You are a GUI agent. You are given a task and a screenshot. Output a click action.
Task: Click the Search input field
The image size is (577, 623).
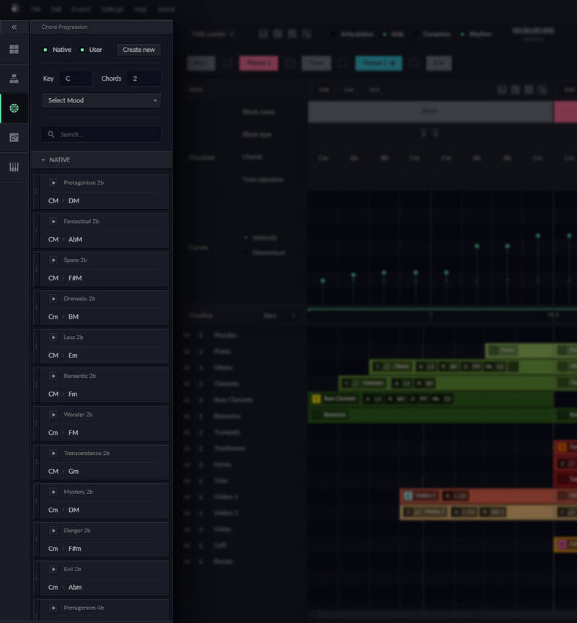[x=102, y=134]
